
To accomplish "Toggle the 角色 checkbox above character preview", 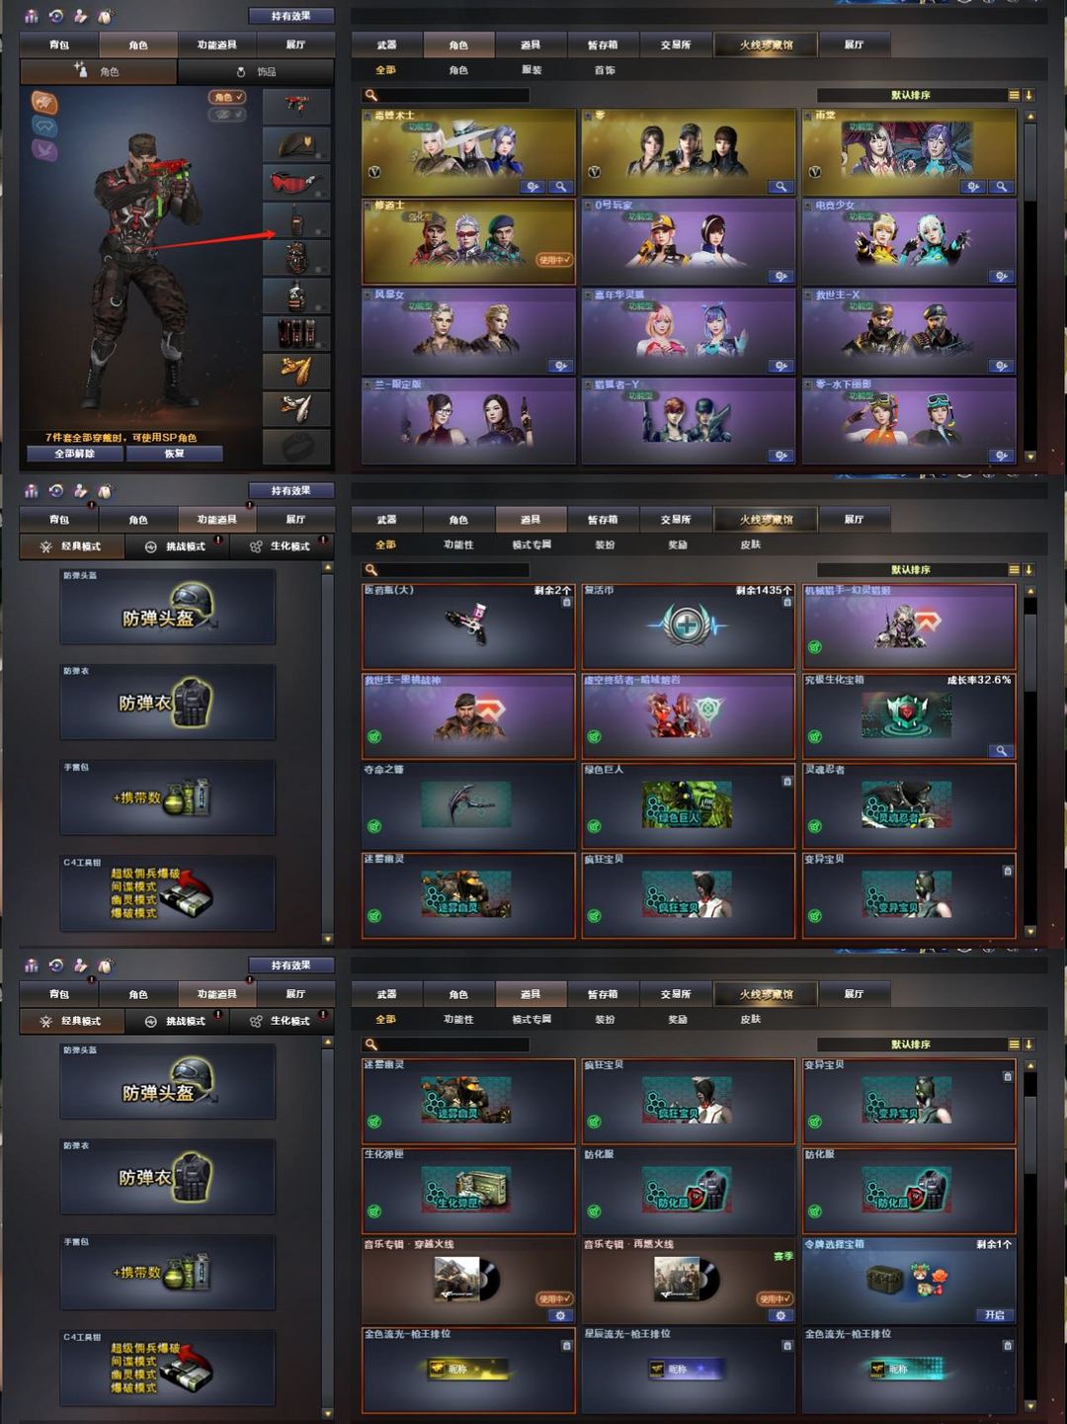I will click(226, 97).
